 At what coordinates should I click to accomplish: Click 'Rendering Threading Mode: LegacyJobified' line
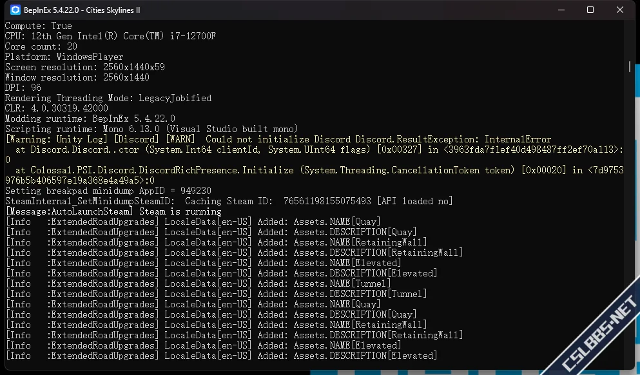pos(108,98)
